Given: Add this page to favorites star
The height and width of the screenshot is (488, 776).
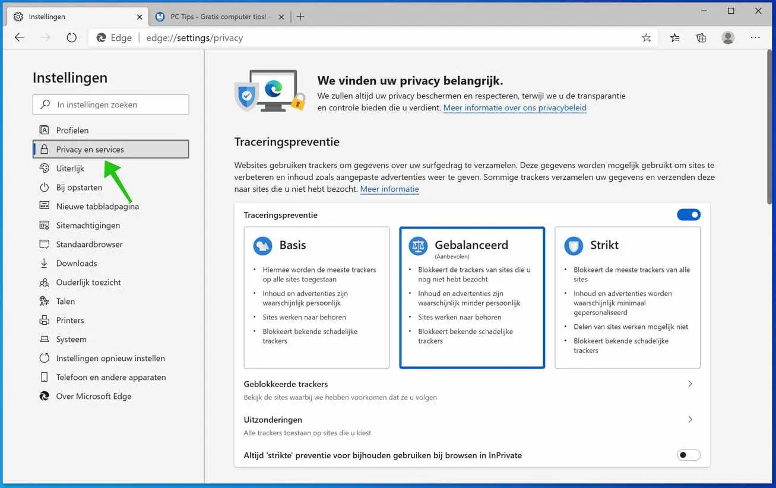Looking at the screenshot, I should tap(646, 38).
